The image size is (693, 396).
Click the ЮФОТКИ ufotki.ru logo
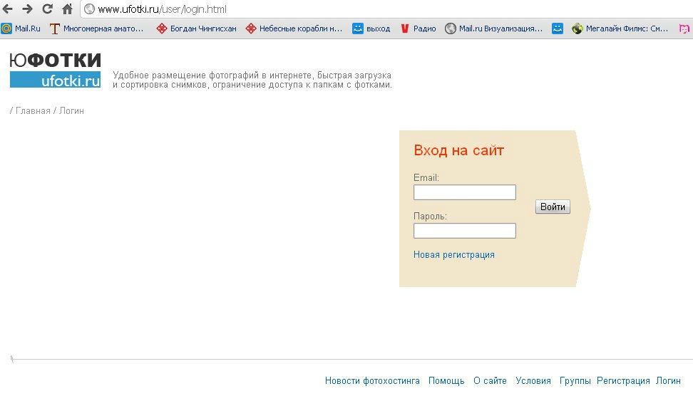click(x=56, y=70)
